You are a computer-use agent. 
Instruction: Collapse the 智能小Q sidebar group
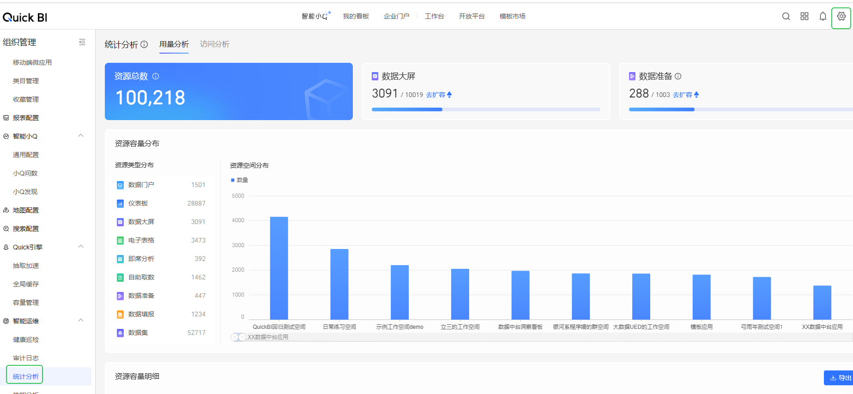pos(81,136)
